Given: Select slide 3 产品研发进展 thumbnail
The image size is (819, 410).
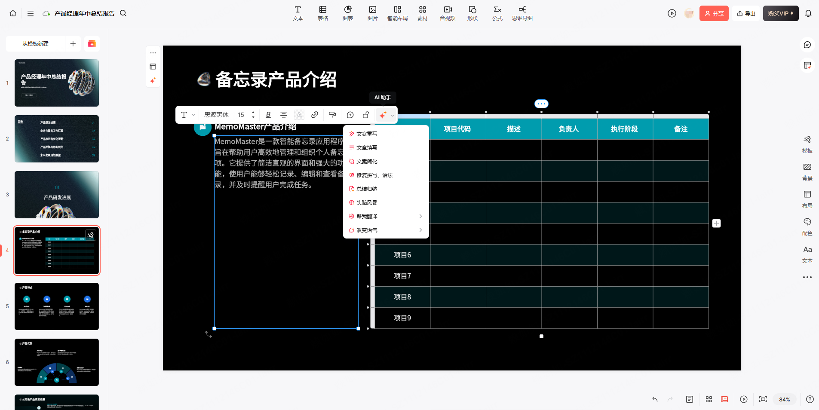Looking at the screenshot, I should [57, 195].
